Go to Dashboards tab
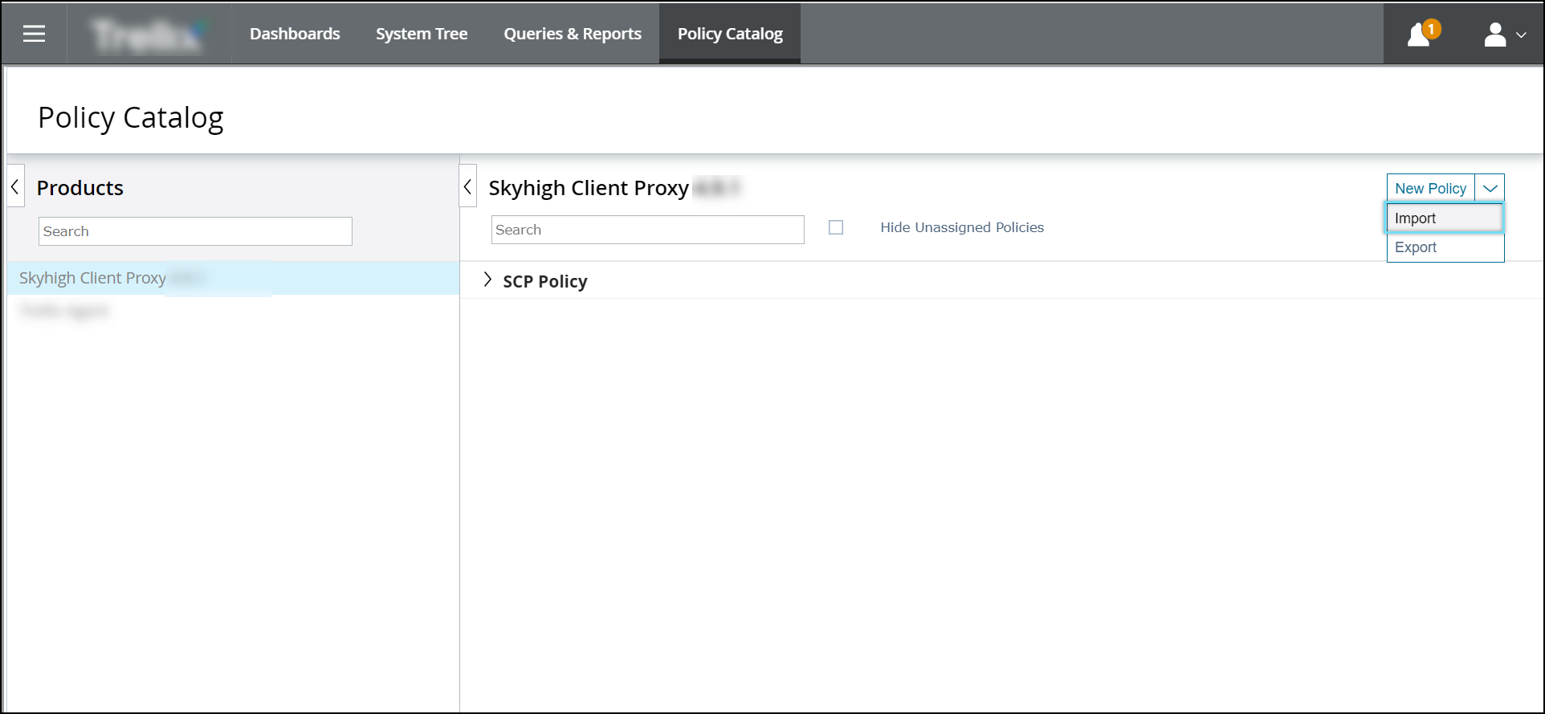The height and width of the screenshot is (714, 1545). tap(295, 34)
